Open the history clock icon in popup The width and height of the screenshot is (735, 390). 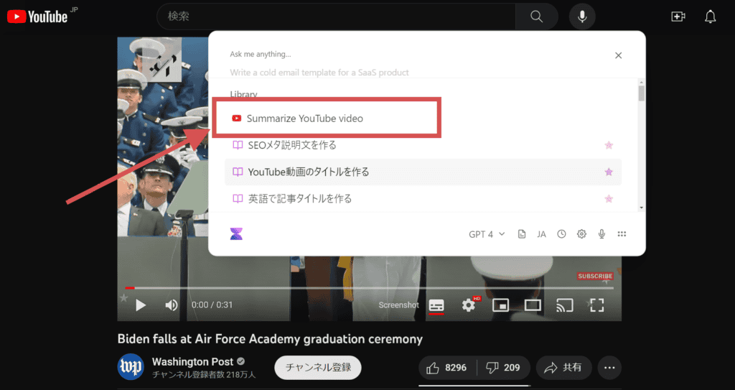[x=561, y=234]
